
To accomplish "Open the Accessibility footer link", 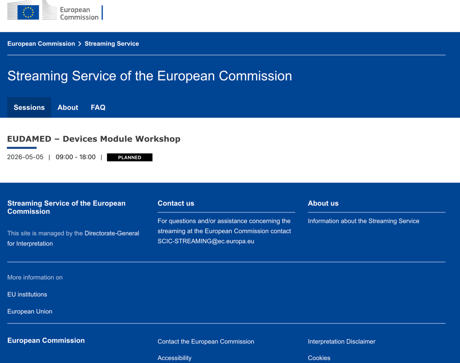I will [x=174, y=358].
